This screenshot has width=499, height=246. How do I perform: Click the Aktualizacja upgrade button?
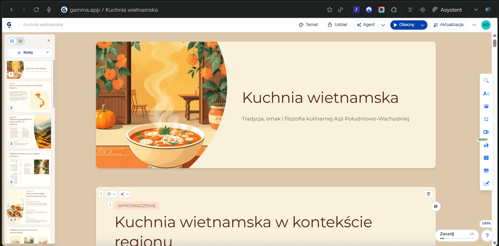[x=449, y=25]
